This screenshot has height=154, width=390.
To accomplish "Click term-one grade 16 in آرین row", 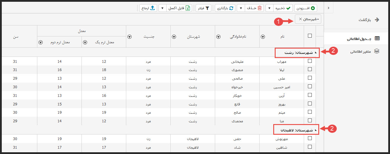I will click(104, 96).
